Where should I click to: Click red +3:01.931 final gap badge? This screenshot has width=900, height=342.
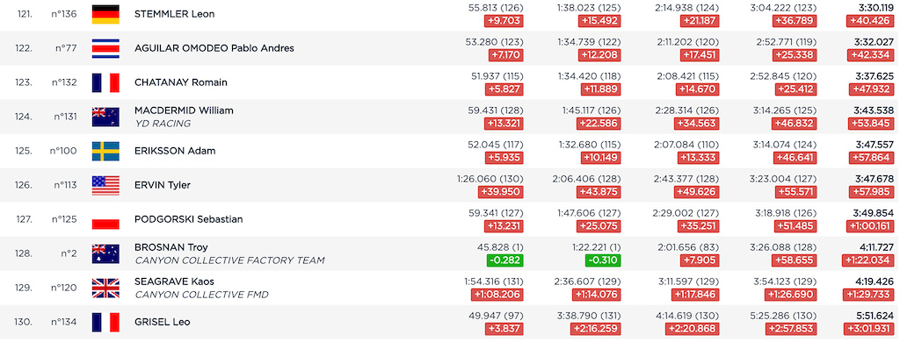pyautogui.click(x=869, y=329)
